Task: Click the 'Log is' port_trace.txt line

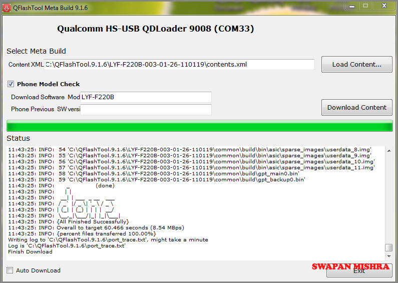Action: point(67,245)
